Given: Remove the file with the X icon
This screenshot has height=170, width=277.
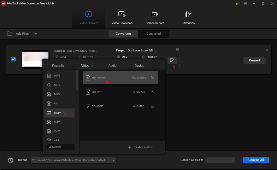Looking at the screenshot, I should point(267,50).
